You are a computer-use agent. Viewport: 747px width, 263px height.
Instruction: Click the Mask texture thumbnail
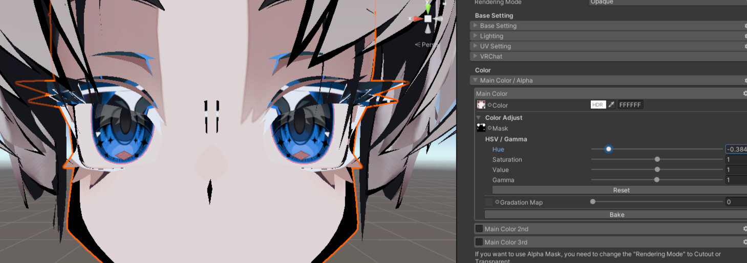click(x=481, y=128)
